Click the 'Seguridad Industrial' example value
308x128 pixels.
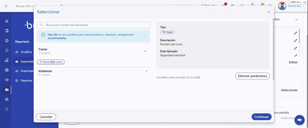(173, 55)
